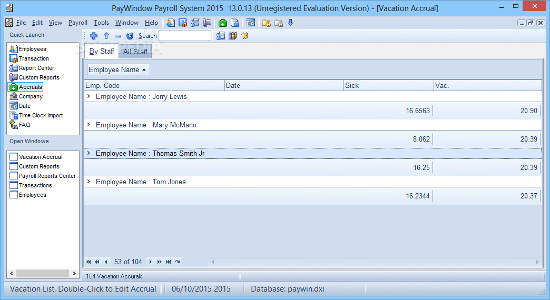Click the locked gray folder toolbar icon

point(279,23)
